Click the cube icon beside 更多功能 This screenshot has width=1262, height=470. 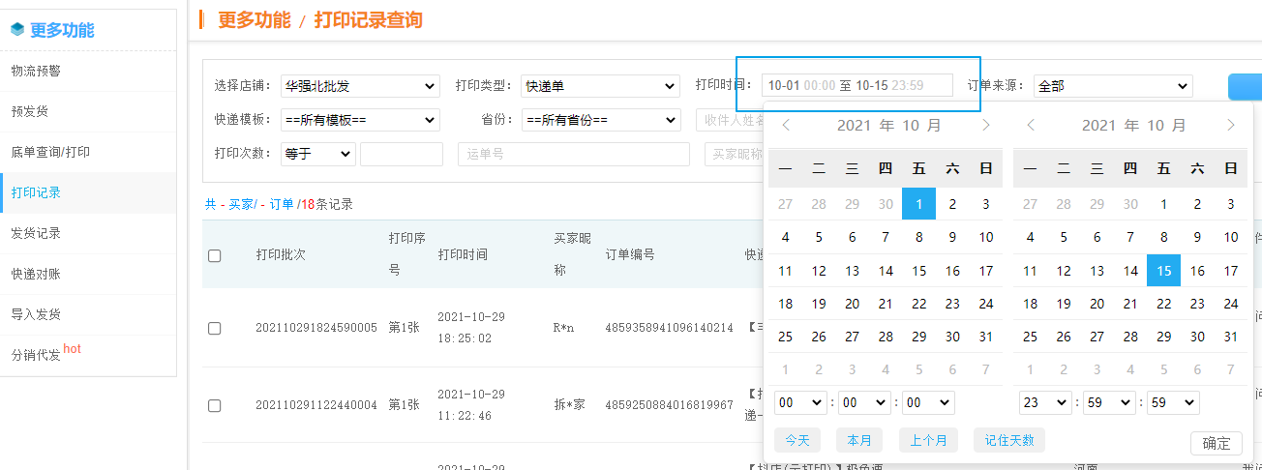17,30
